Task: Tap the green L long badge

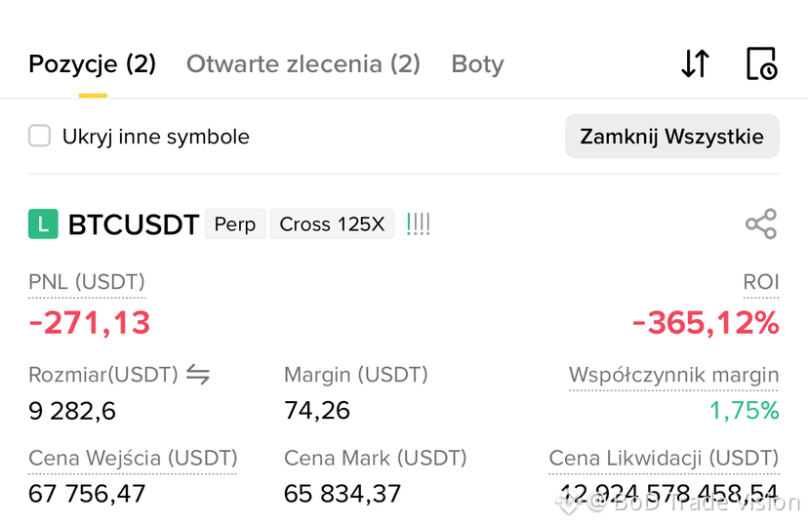Action: tap(43, 224)
